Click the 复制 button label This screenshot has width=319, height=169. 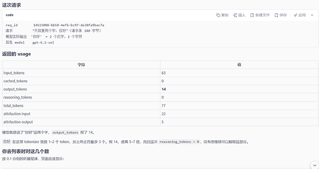[x=225, y=15]
